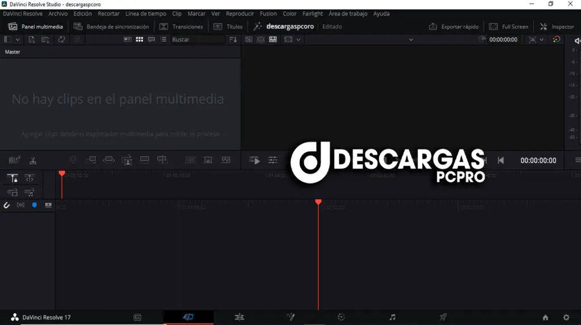Open the Edit page icon in the bottom bar
The width and height of the screenshot is (581, 325).
[239, 317]
